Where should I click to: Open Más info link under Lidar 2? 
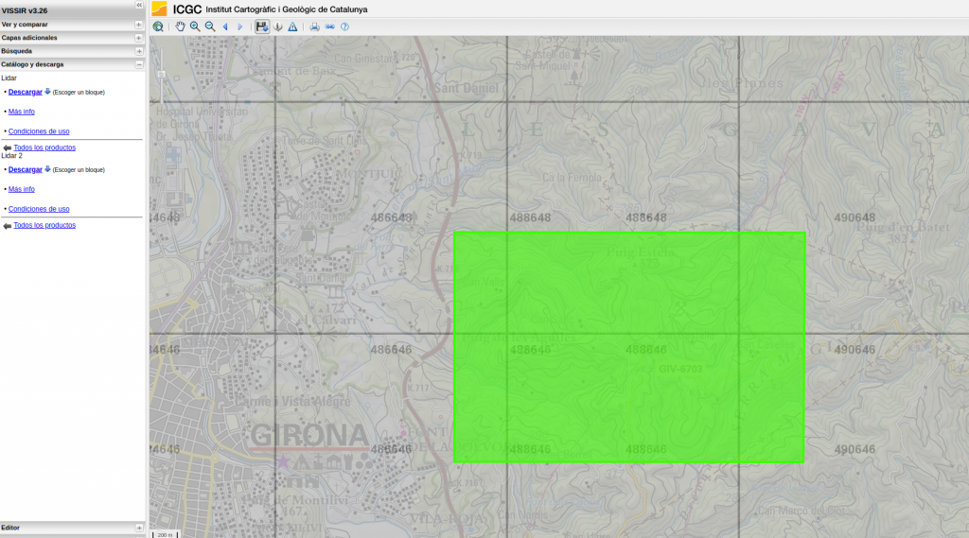click(x=22, y=190)
